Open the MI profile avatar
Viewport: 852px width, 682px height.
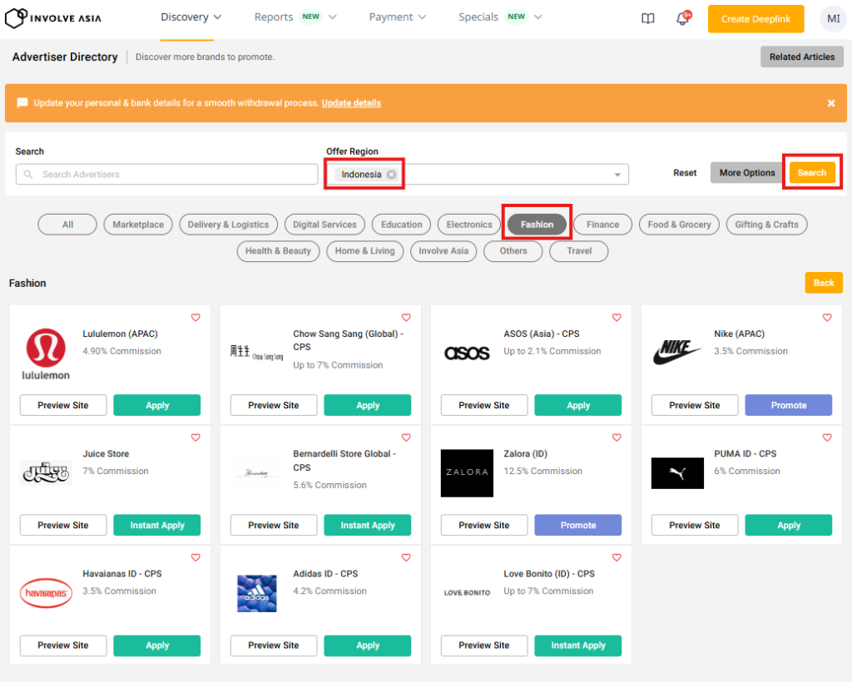[x=832, y=18]
